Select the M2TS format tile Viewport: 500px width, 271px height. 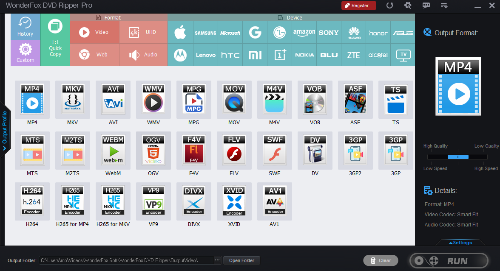[x=73, y=150]
